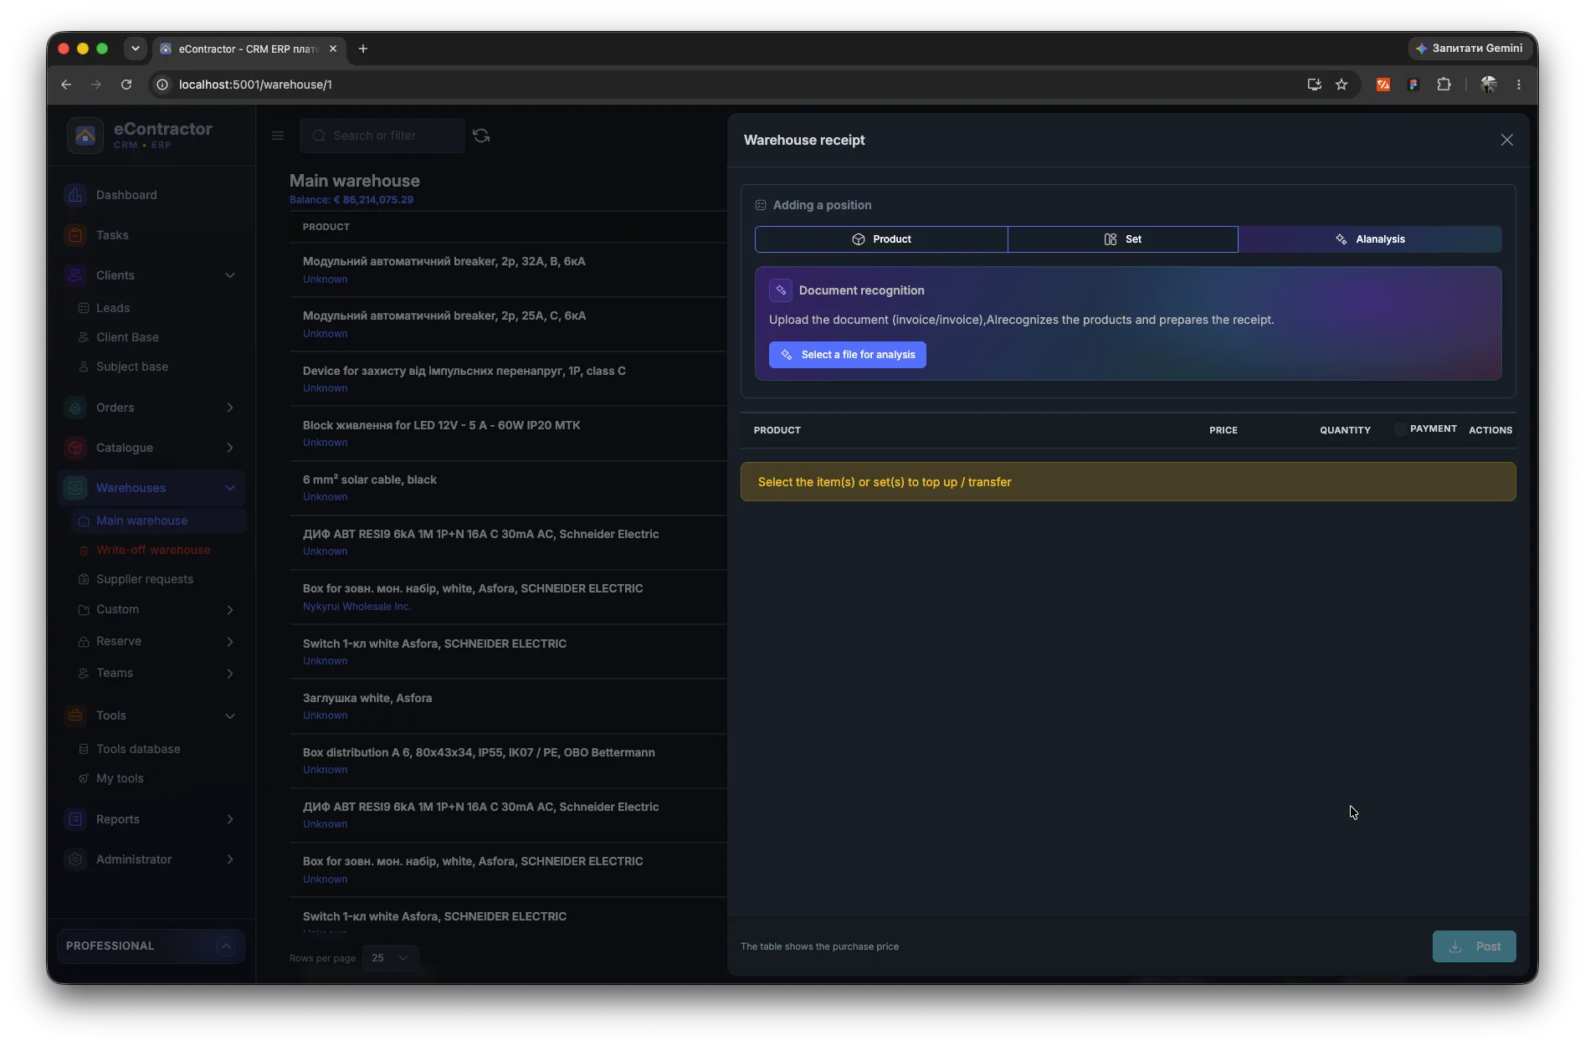Screen dimensions: 1585x1046
Task: Toggle the hamburger sidebar menu icon
Action: pyautogui.click(x=278, y=136)
